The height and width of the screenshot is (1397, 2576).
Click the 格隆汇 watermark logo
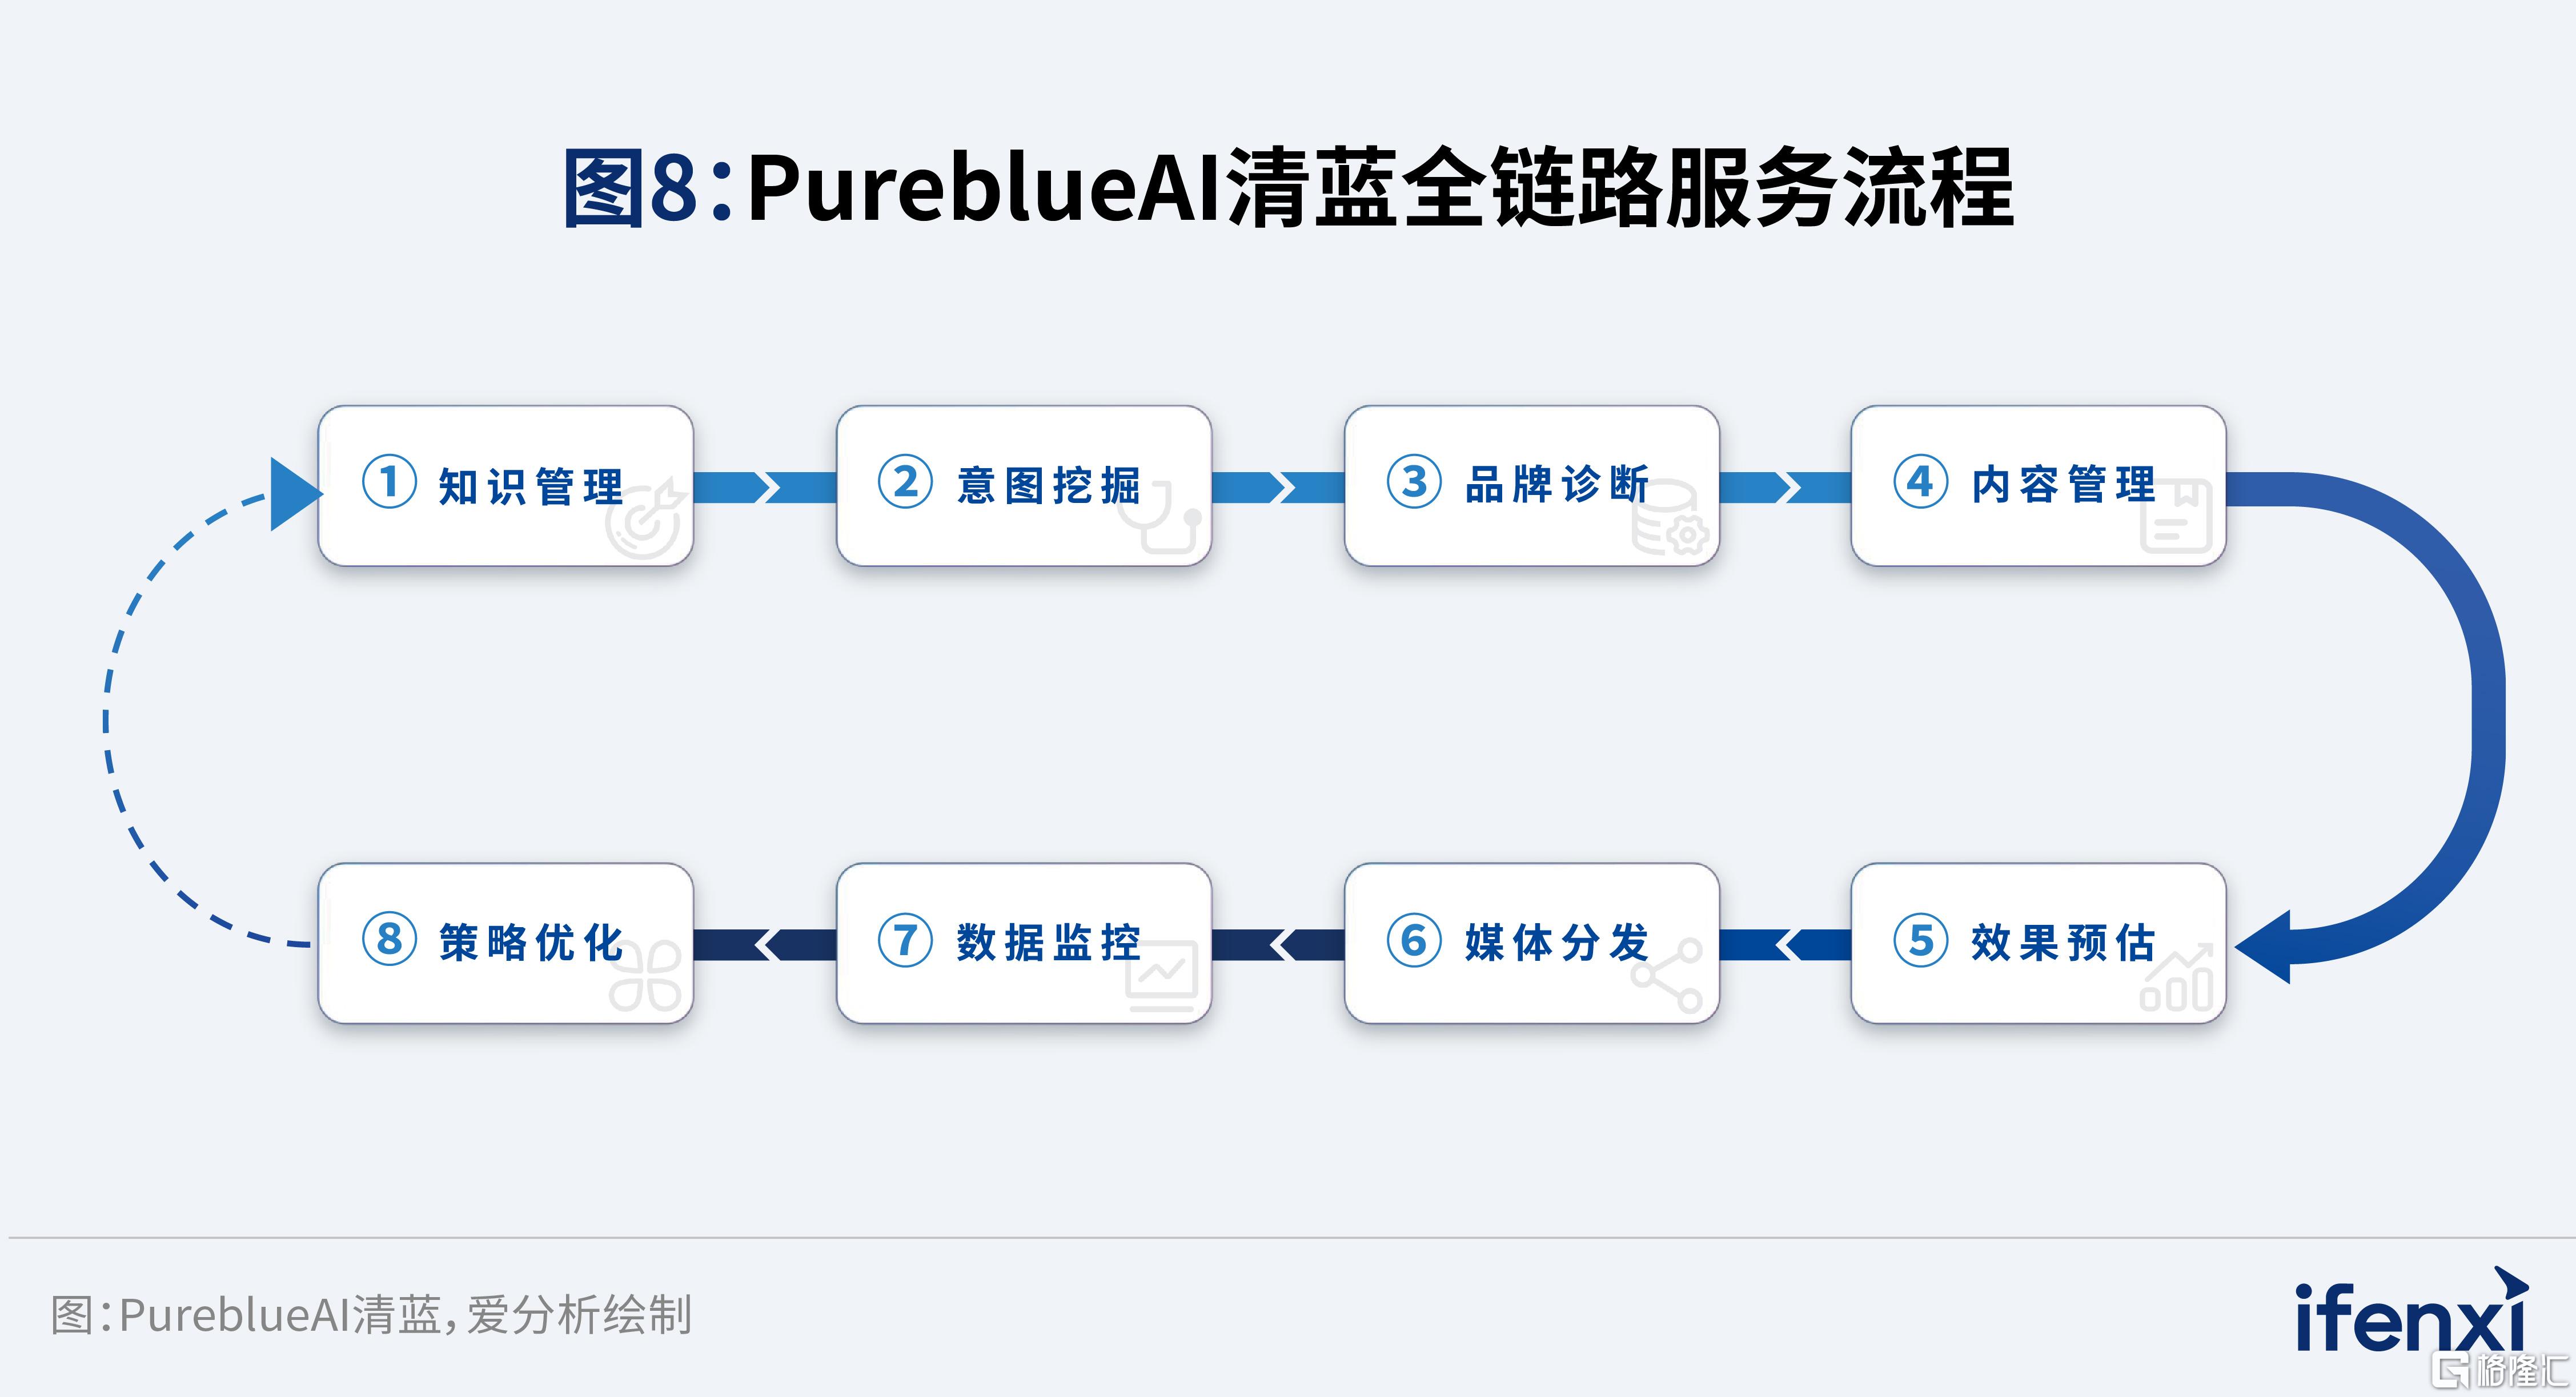[x=2501, y=1370]
